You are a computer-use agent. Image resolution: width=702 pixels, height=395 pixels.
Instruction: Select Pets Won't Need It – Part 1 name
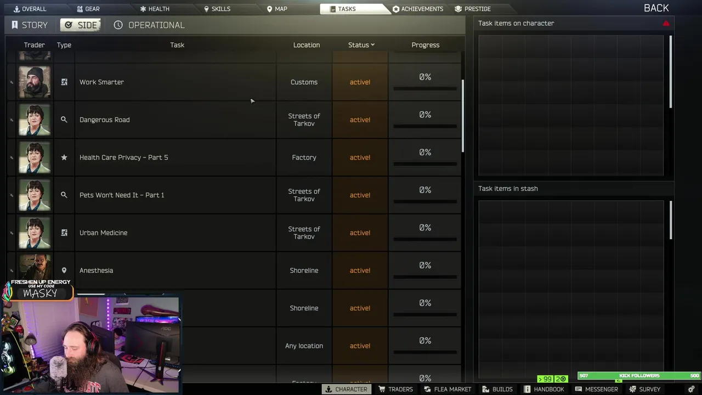coord(122,195)
